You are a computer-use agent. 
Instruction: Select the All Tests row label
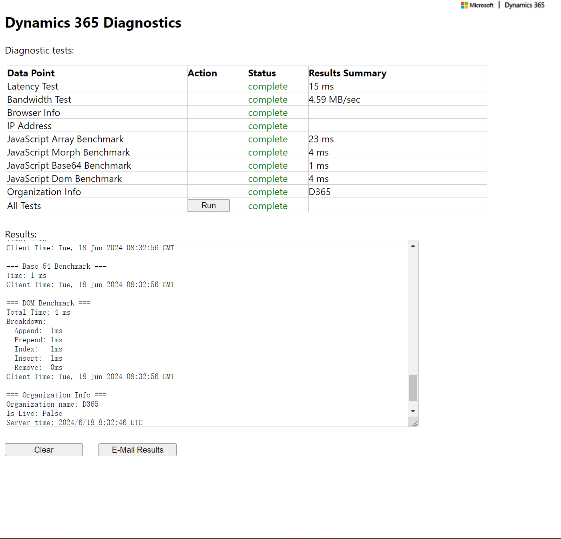tap(24, 206)
